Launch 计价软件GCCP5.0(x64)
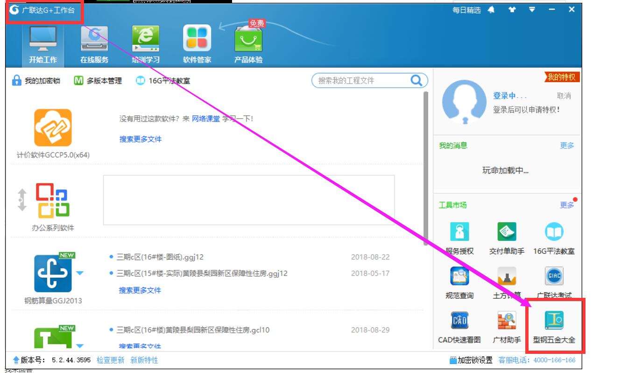This screenshot has width=621, height=373. (53, 128)
